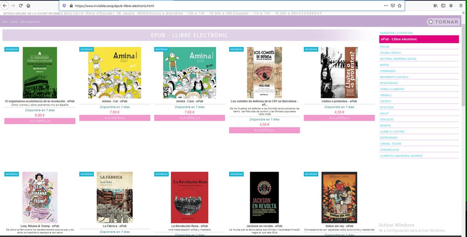Click the TORNAR back button

tap(443, 22)
